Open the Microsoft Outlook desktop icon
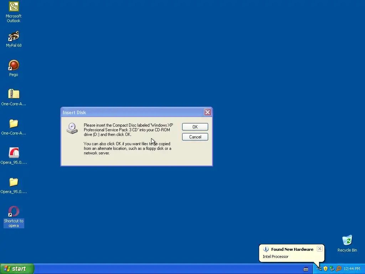Screen dimensions: 365x274 coord(14,6)
